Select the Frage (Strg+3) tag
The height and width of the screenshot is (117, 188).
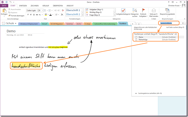point(87,15)
